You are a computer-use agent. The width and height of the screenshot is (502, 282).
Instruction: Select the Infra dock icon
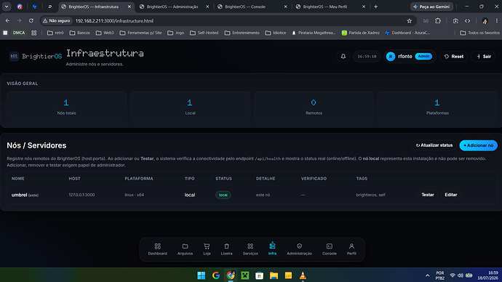click(272, 249)
